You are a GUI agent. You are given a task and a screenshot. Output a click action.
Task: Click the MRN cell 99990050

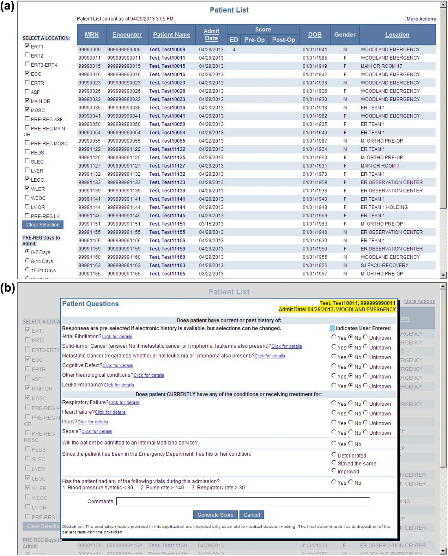(x=89, y=125)
